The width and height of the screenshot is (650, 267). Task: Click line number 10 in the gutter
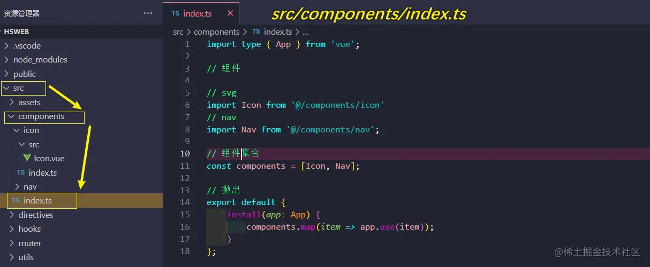pyautogui.click(x=185, y=154)
